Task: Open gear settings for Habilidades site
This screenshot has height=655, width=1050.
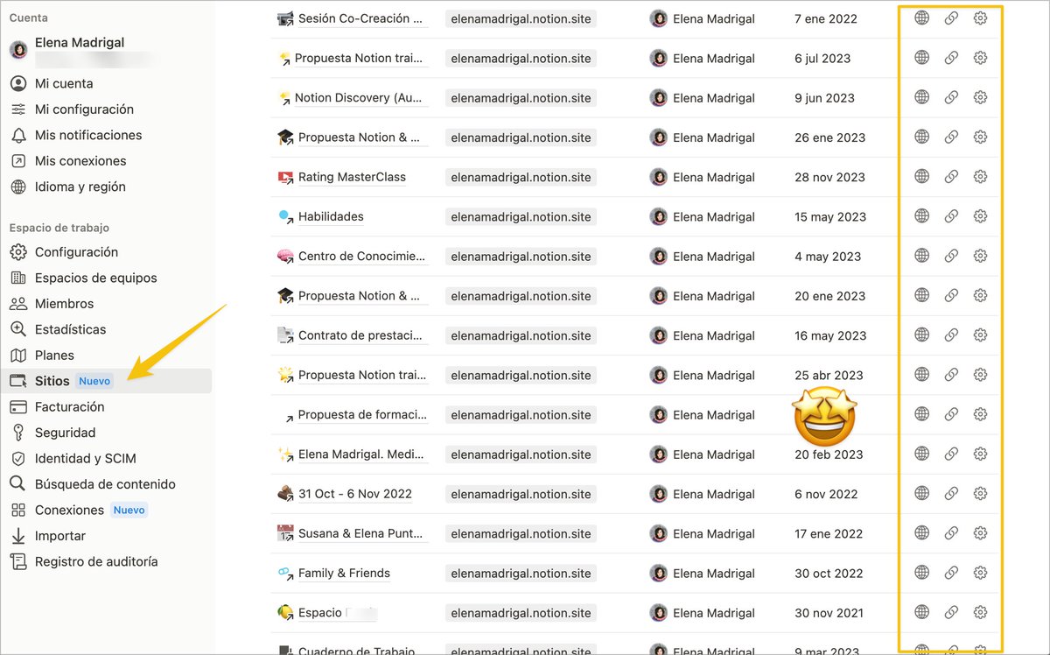Action: point(980,216)
